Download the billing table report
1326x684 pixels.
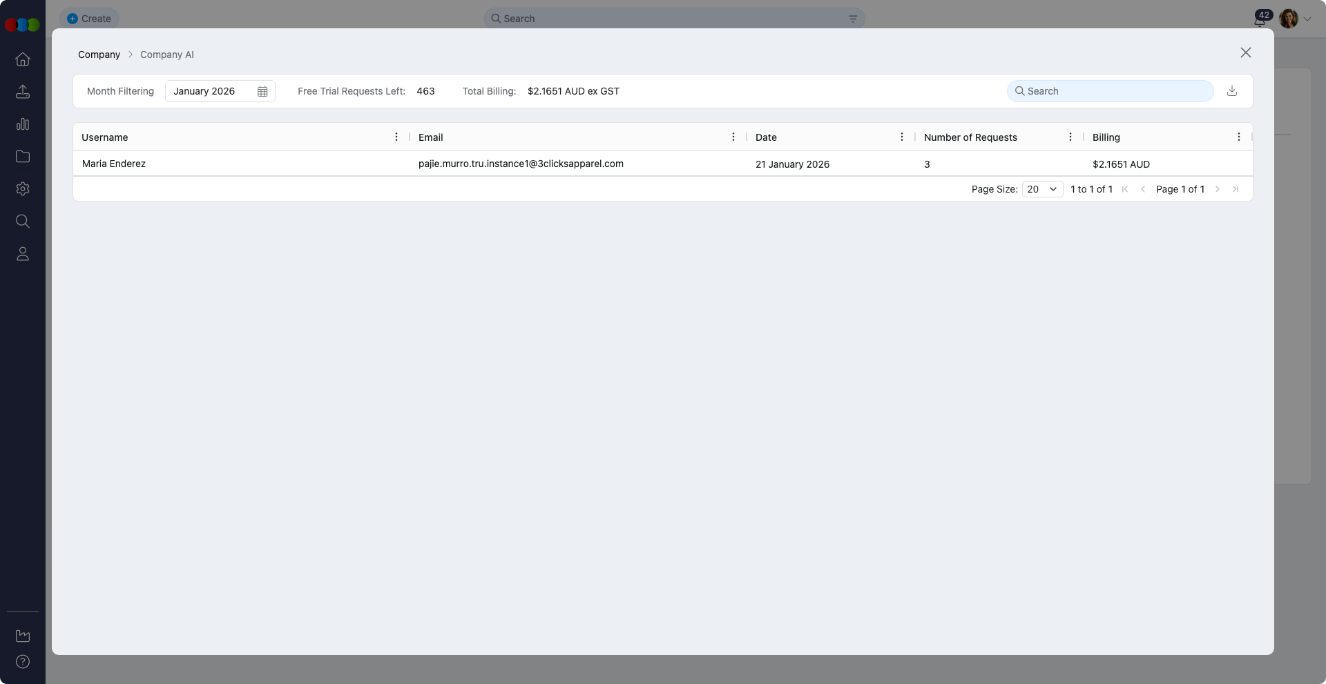(1233, 90)
